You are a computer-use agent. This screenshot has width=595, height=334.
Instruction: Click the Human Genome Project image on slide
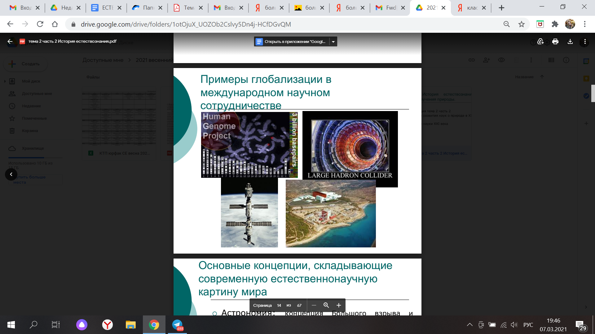pyautogui.click(x=249, y=145)
